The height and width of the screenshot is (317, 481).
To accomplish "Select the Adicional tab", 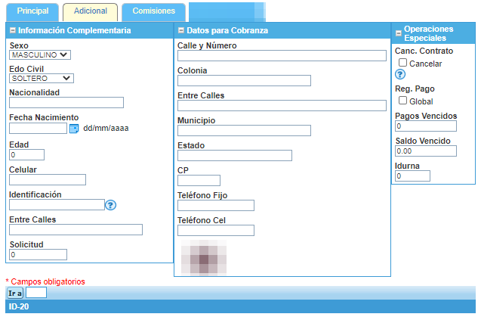I will tap(90, 11).
